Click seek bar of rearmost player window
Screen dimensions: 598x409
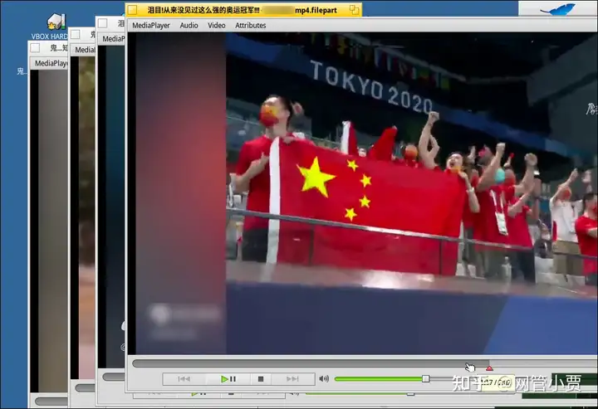tap(51, 402)
